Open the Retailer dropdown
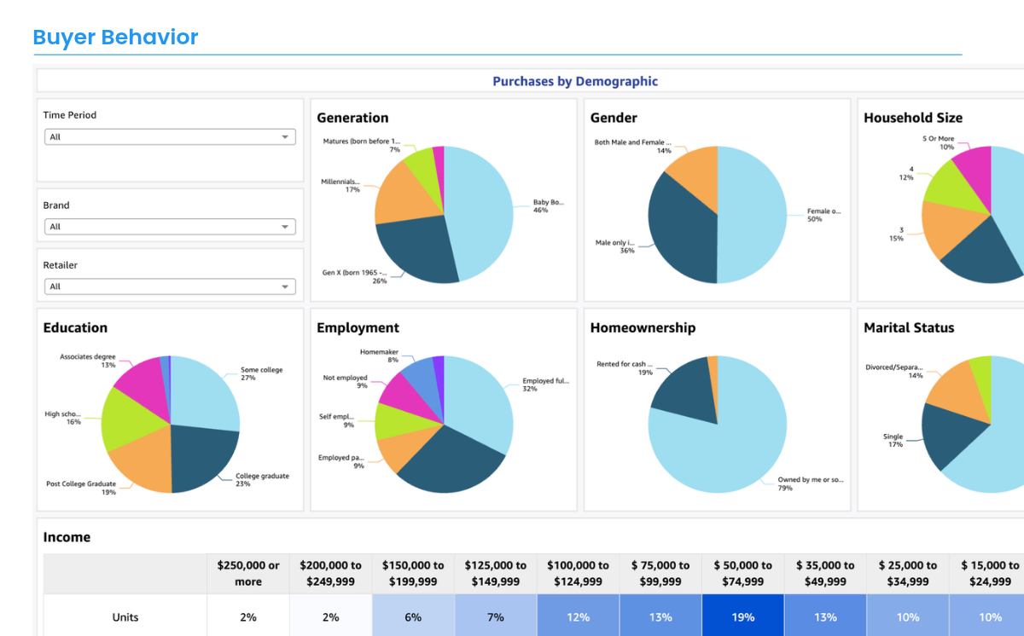The image size is (1024, 636). pos(169,286)
